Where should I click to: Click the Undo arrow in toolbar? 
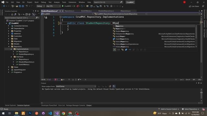[x=27, y=6]
